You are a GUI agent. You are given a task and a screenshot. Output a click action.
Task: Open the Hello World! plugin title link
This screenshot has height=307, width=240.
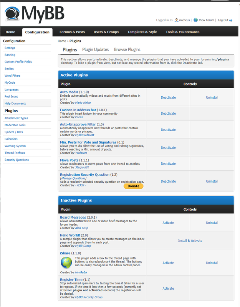[x=70, y=235]
